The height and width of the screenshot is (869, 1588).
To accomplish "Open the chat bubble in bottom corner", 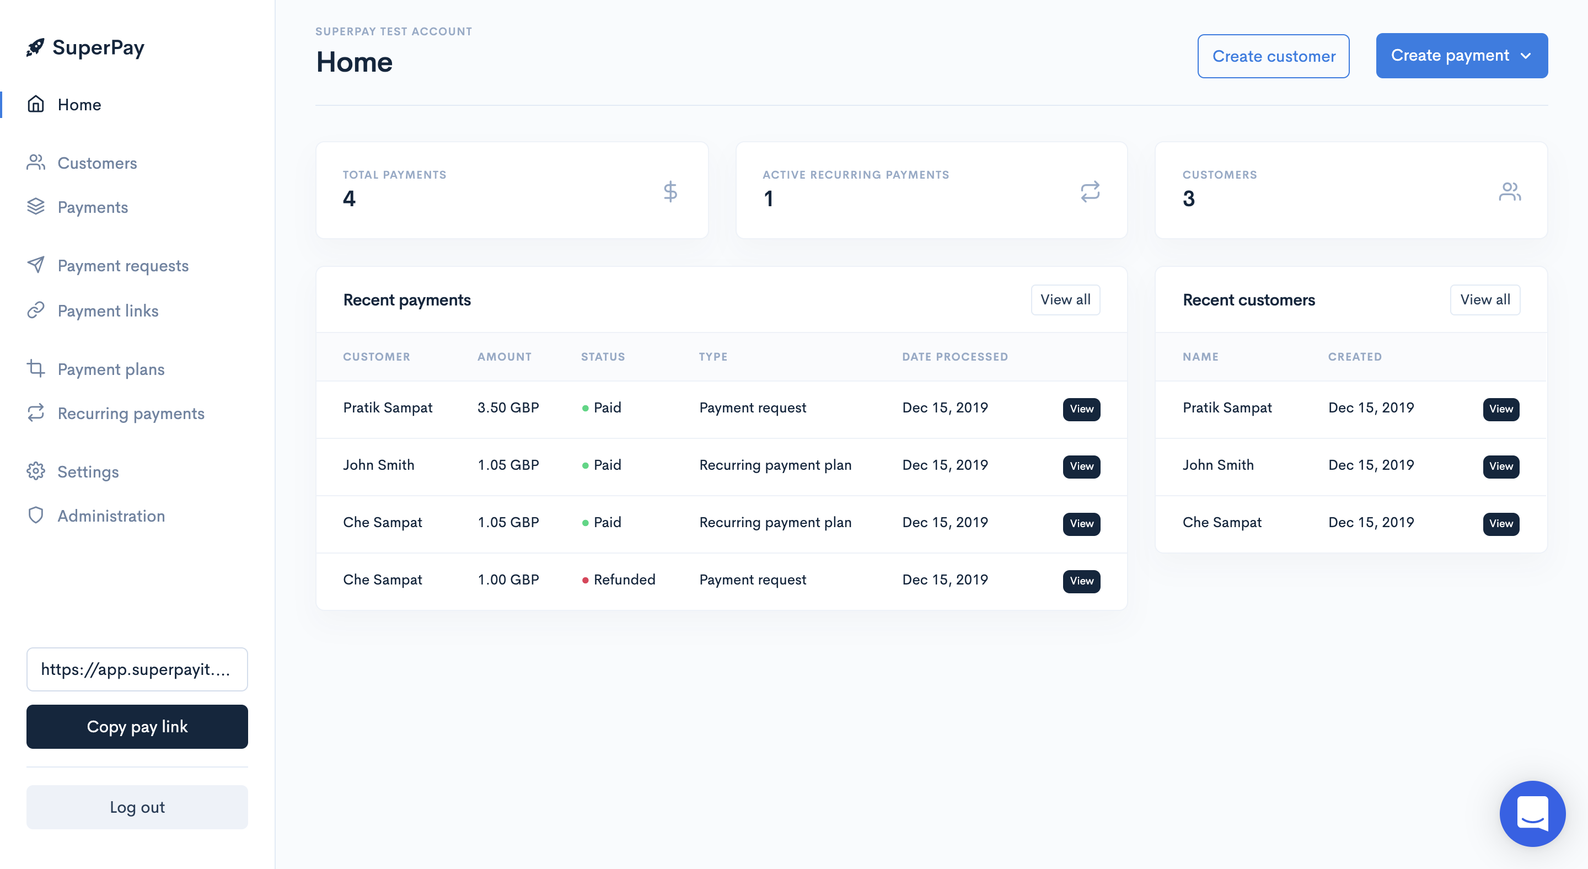I will click(x=1532, y=813).
